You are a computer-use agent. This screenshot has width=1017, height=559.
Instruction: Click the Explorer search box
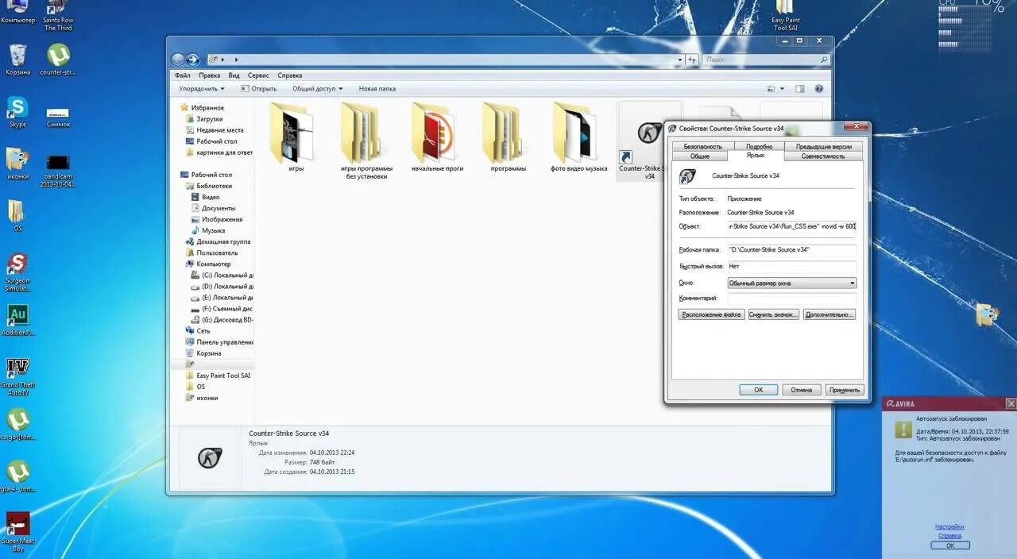coord(766,60)
